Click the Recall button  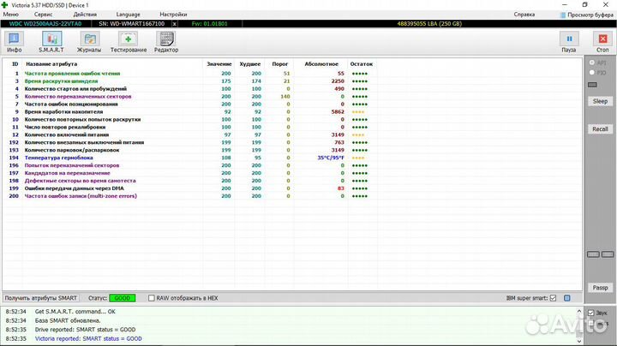pyautogui.click(x=600, y=128)
